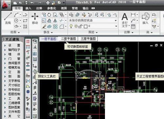Toggle the layer freeze sun icon

[76, 26]
